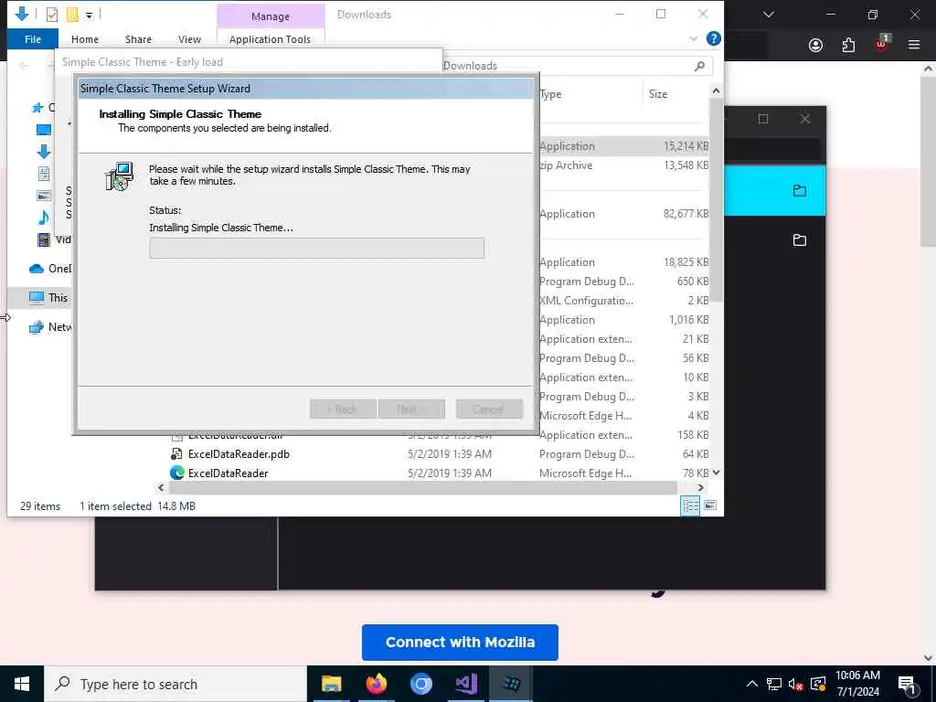Open the quick access toolbar dropdown arrow
Screen dimensions: 936x702
(89, 15)
